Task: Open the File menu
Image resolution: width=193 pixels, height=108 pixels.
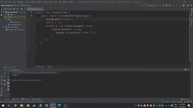Action: pyautogui.click(x=6, y=2)
